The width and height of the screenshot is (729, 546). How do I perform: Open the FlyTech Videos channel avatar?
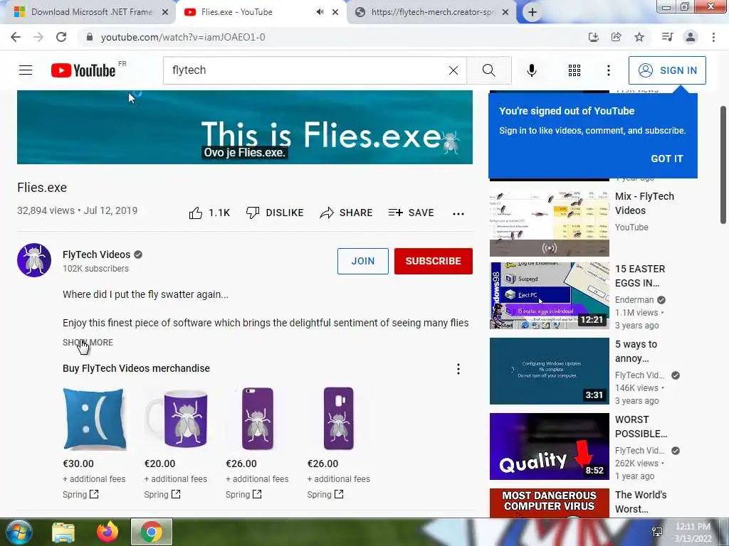(34, 260)
